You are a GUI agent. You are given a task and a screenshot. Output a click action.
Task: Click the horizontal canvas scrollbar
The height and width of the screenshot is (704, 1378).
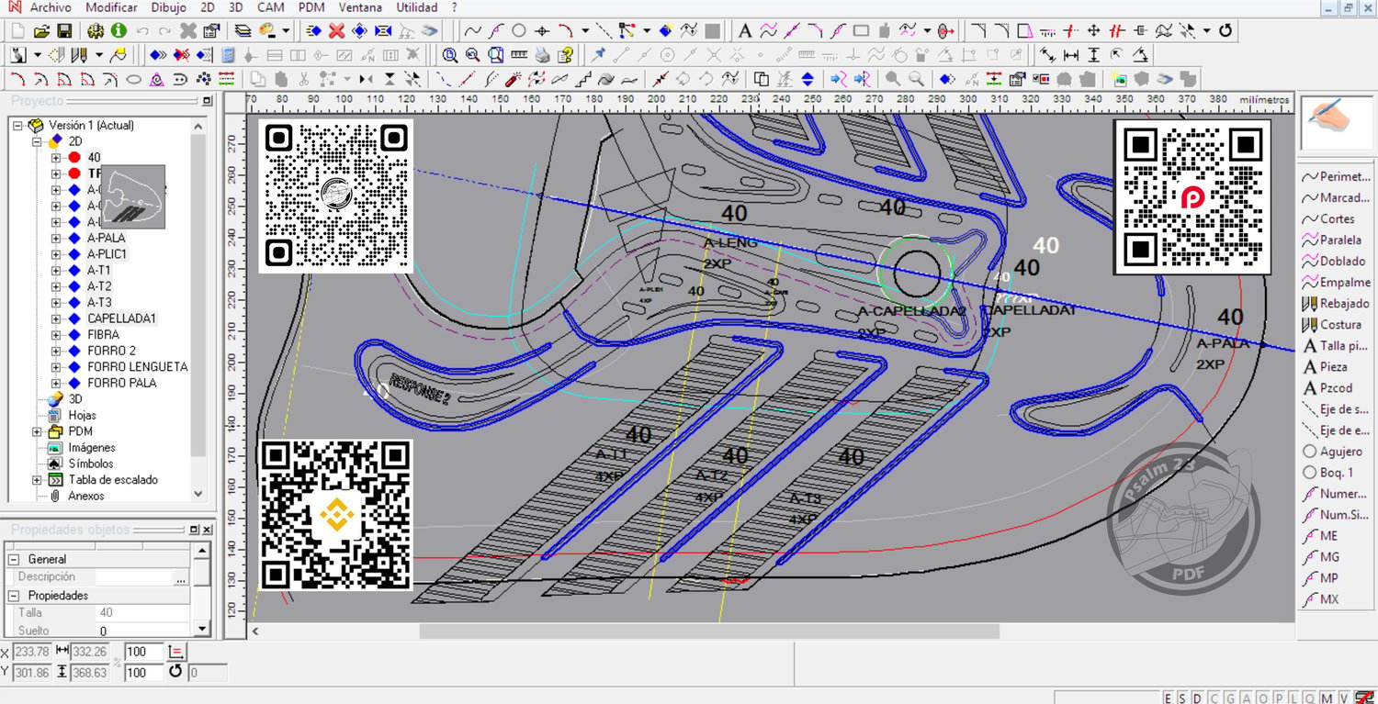tap(709, 631)
